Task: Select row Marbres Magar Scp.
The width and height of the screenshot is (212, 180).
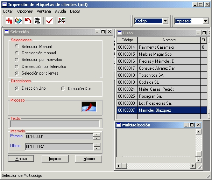Action: pyautogui.click(x=162, y=54)
